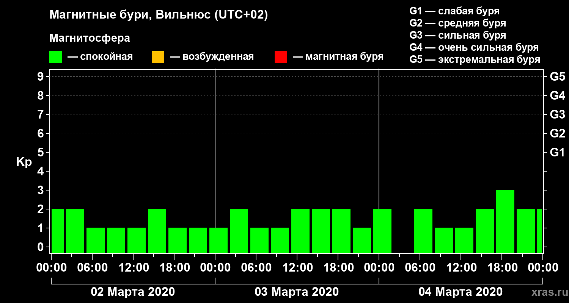The image size is (569, 303).
Task: Click the 'G4 — очень сильная буря' legend line
Action: coord(474,47)
